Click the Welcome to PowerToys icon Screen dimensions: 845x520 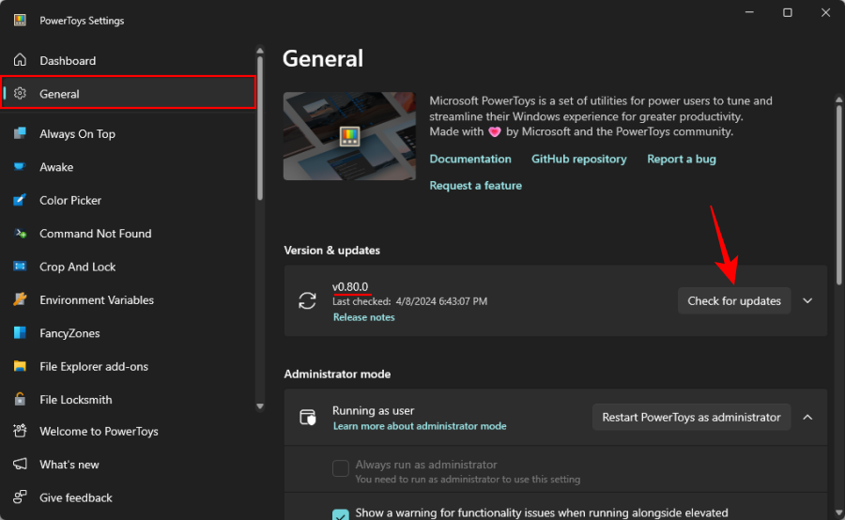pyautogui.click(x=20, y=431)
